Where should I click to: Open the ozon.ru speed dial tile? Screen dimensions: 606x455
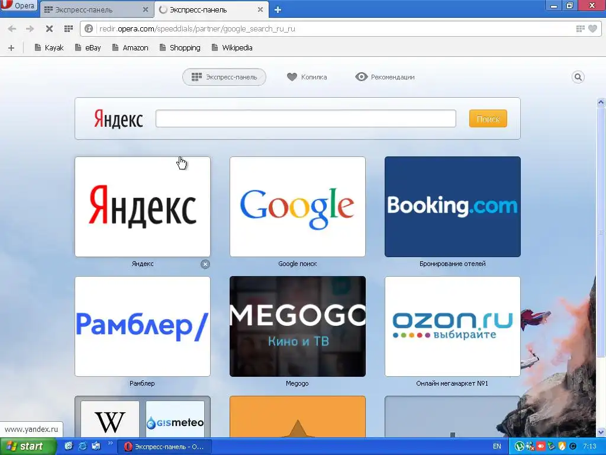[453, 326]
